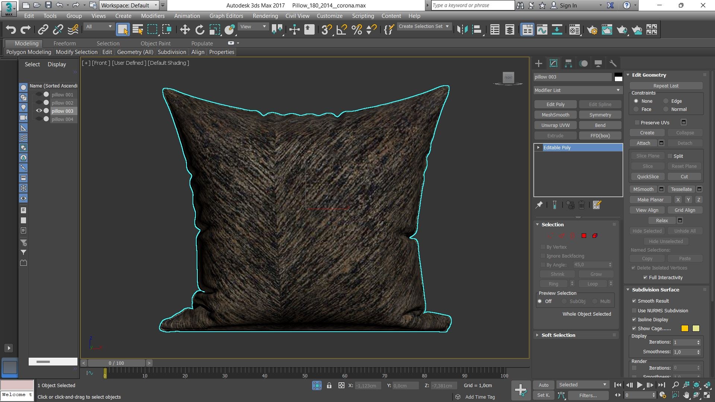Click the Mirror tool icon
This screenshot has width=715, height=402.
pyautogui.click(x=462, y=30)
